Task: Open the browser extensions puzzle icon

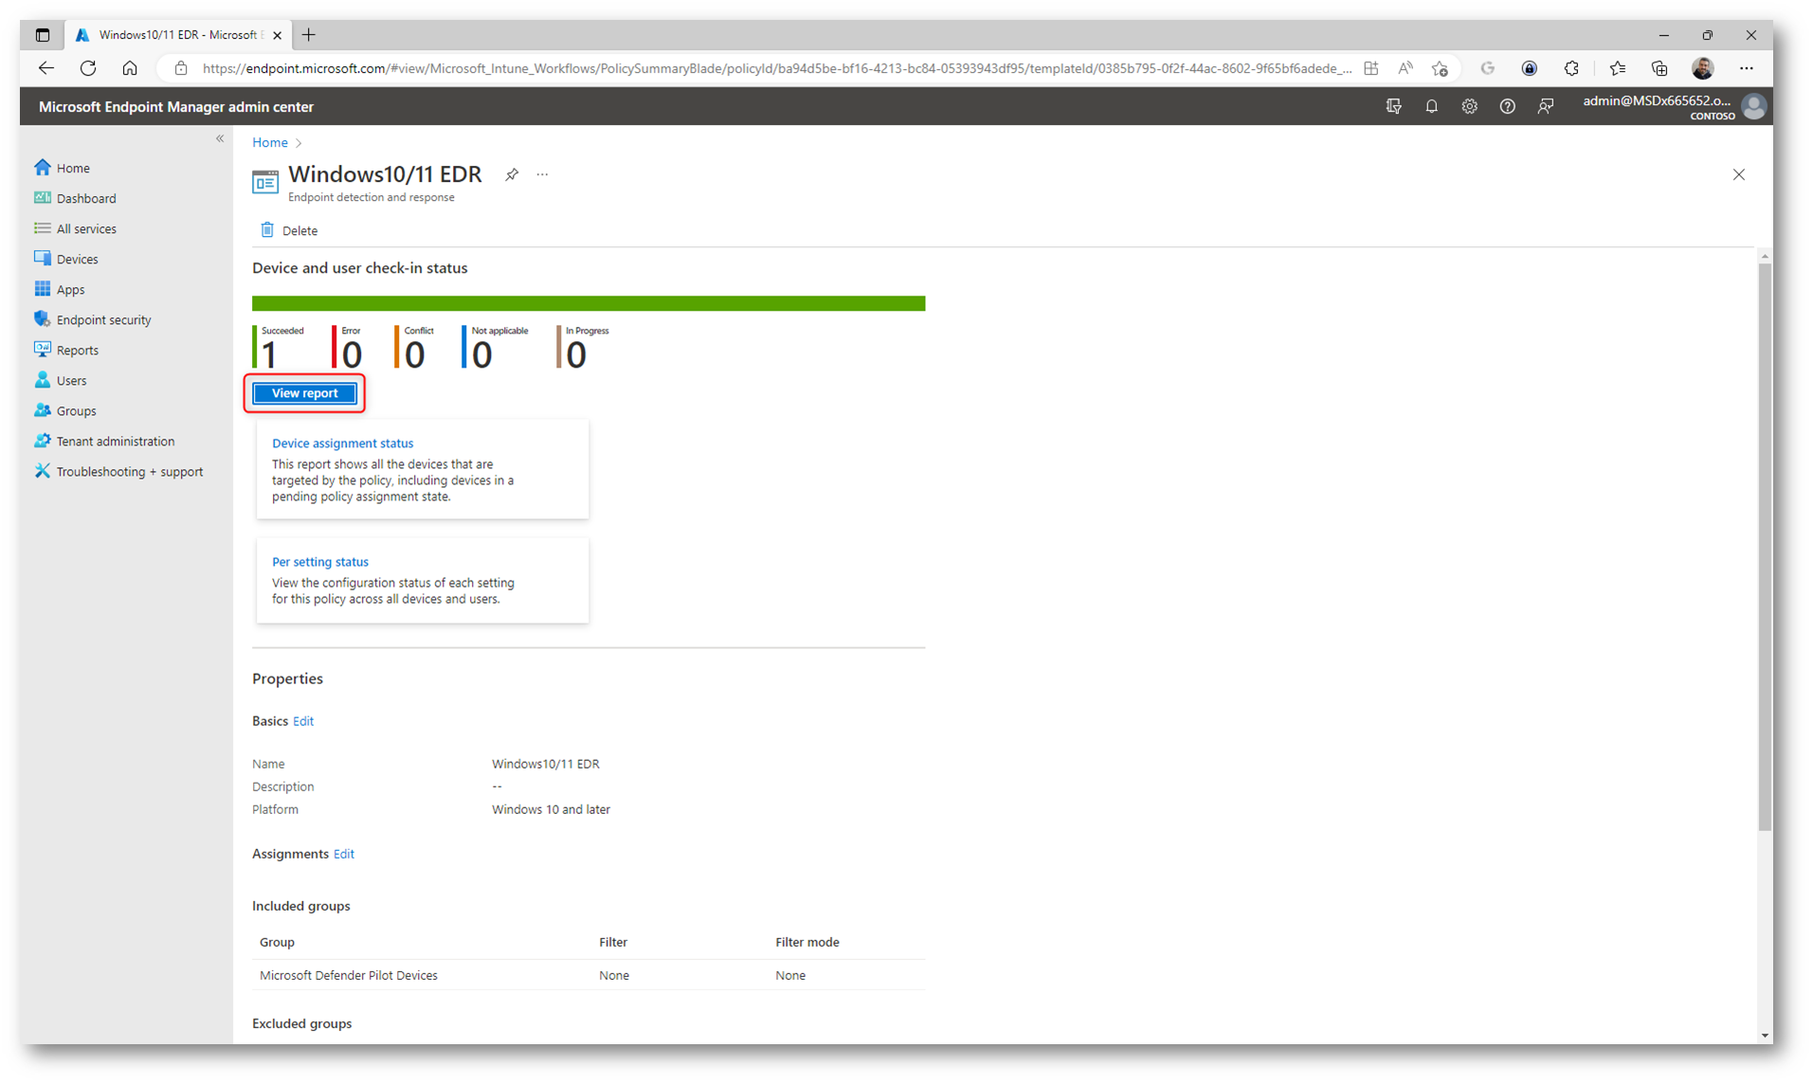Action: (x=1571, y=68)
